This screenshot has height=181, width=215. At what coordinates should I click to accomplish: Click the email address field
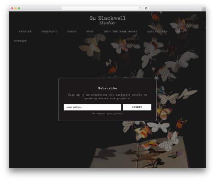92,107
